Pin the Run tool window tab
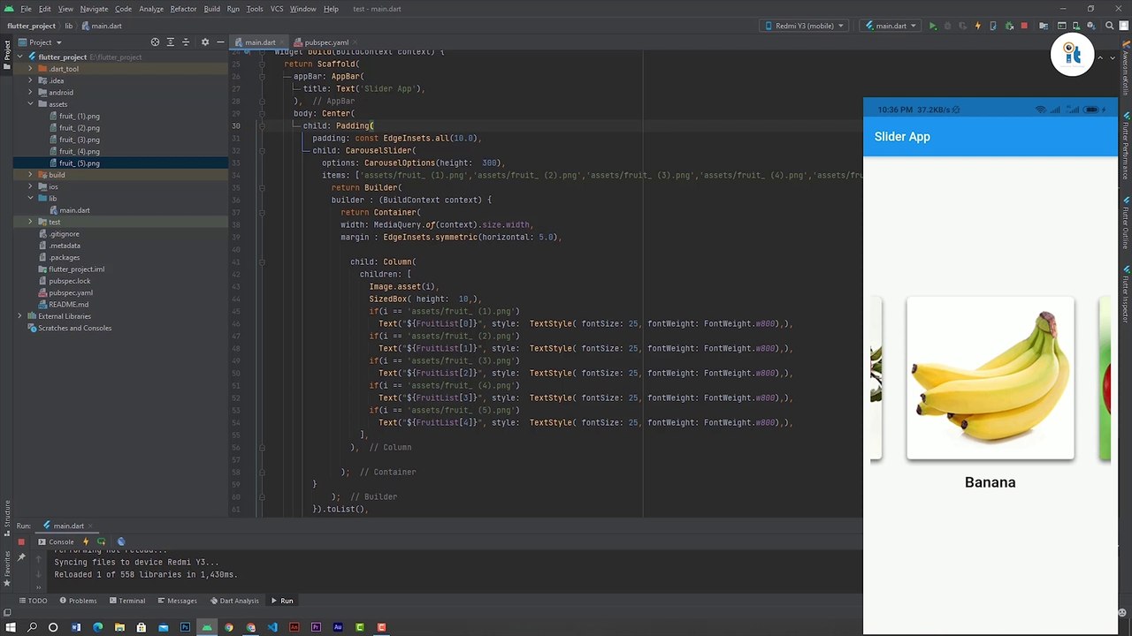Viewport: 1132px width, 636px height. coord(21,557)
